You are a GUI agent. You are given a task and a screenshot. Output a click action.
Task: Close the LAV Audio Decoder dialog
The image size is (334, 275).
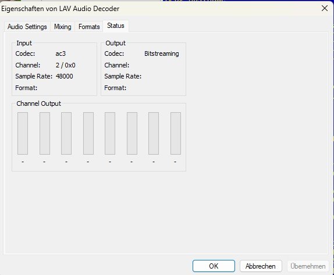325,9
